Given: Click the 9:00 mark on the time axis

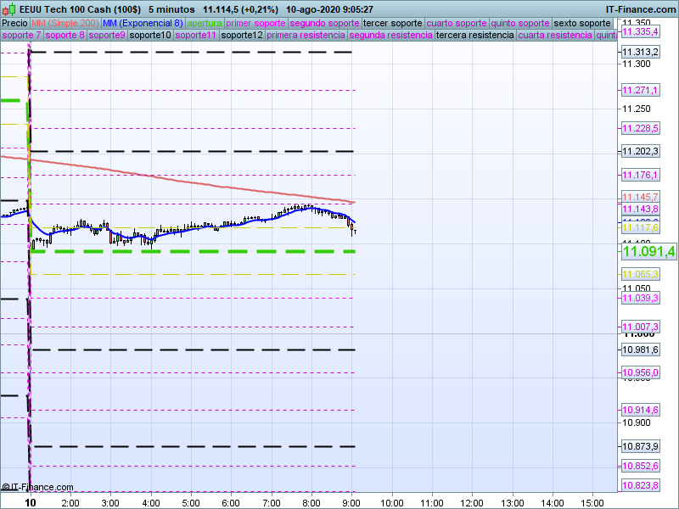Looking at the screenshot, I should tap(352, 502).
